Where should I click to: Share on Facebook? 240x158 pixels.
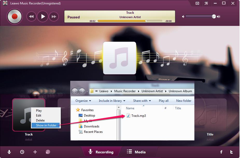pyautogui.click(x=221, y=152)
